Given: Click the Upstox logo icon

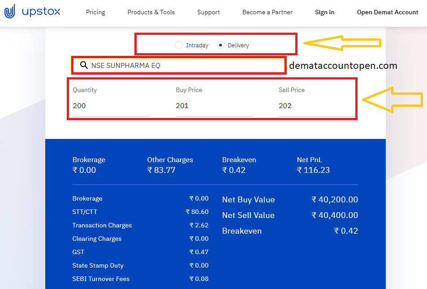Looking at the screenshot, I should pos(10,12).
